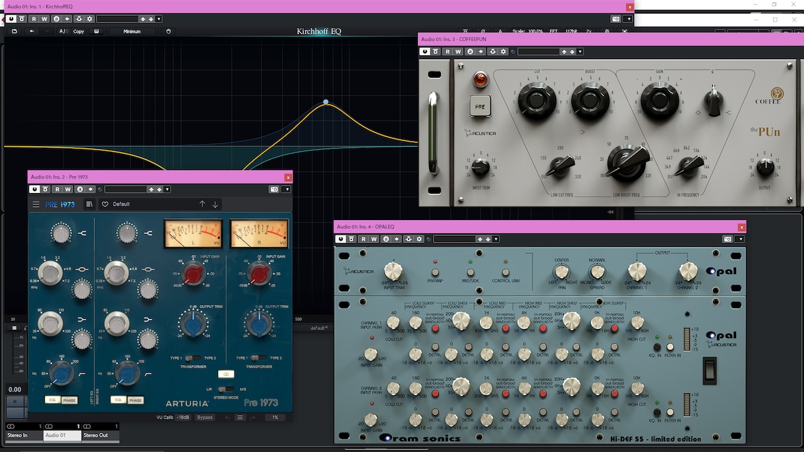Click the EQ band node on curve
Screen dimensions: 804x452
326,102
